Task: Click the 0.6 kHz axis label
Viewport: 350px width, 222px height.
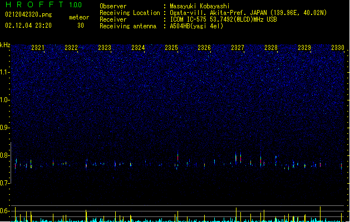Action: tap(4, 211)
